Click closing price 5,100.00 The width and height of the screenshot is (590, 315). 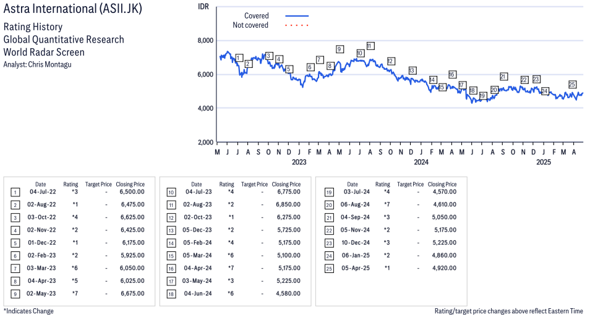[x=289, y=255]
